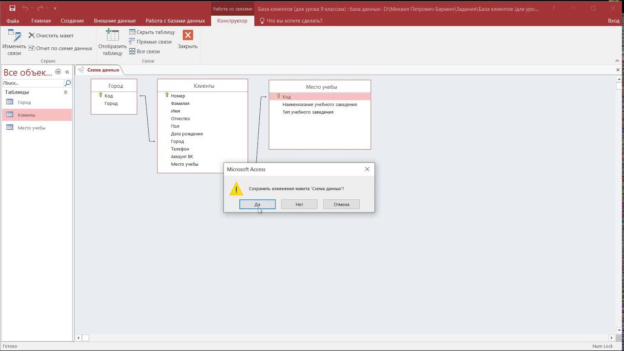Click Очистить макет in ribbon
The width and height of the screenshot is (624, 351).
pos(51,36)
